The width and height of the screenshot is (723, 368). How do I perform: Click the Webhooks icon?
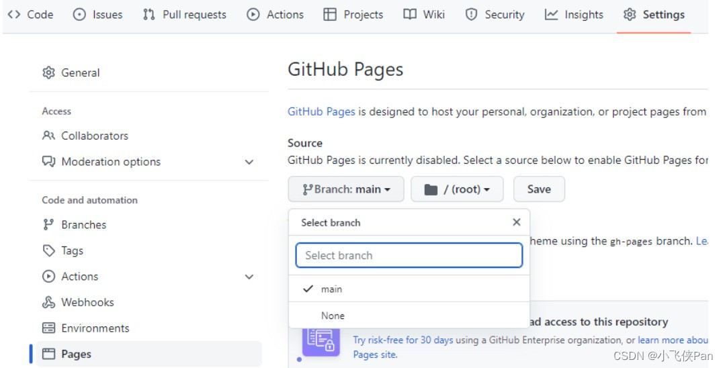tap(48, 302)
